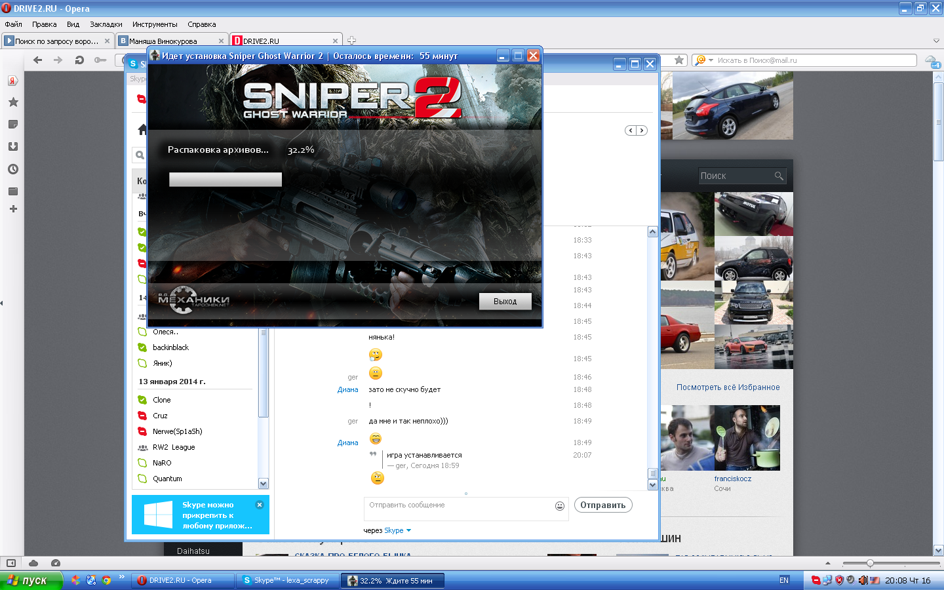Toggle the Opera side panel button
The image size is (944, 590).
(x=11, y=563)
